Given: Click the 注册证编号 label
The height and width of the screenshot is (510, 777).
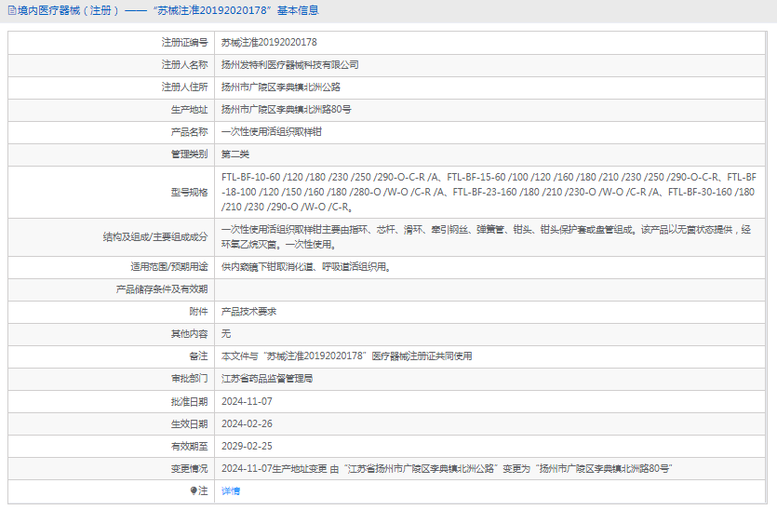Looking at the screenshot, I should [184, 43].
